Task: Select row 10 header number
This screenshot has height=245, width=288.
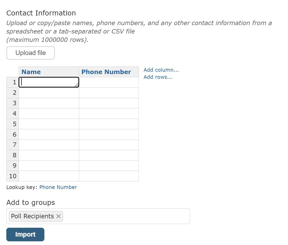Action: tap(13, 176)
